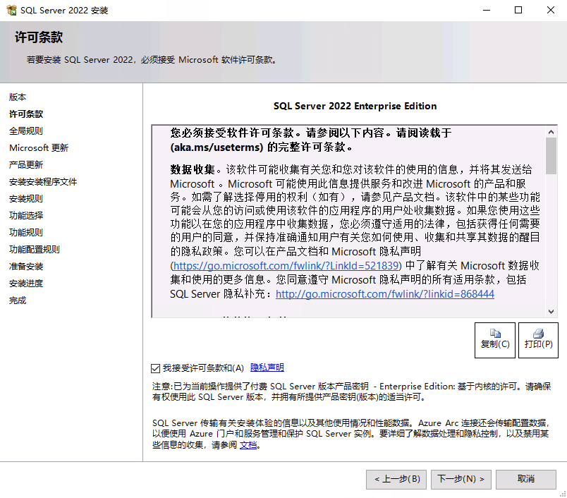This screenshot has width=567, height=498.
Task: Click the SQL Server icon in title bar
Action: click(x=11, y=10)
